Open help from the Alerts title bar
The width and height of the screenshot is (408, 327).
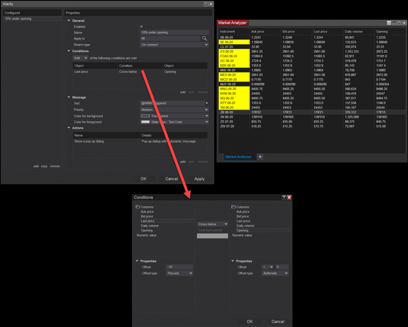[206, 4]
